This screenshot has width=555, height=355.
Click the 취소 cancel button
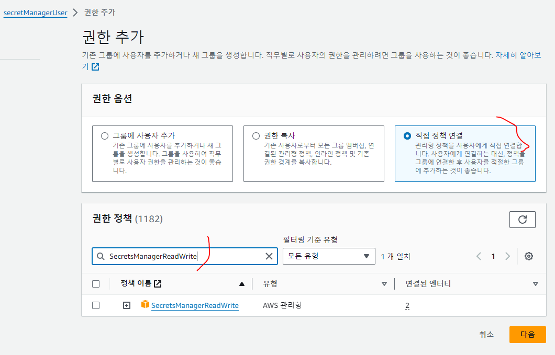coord(486,334)
